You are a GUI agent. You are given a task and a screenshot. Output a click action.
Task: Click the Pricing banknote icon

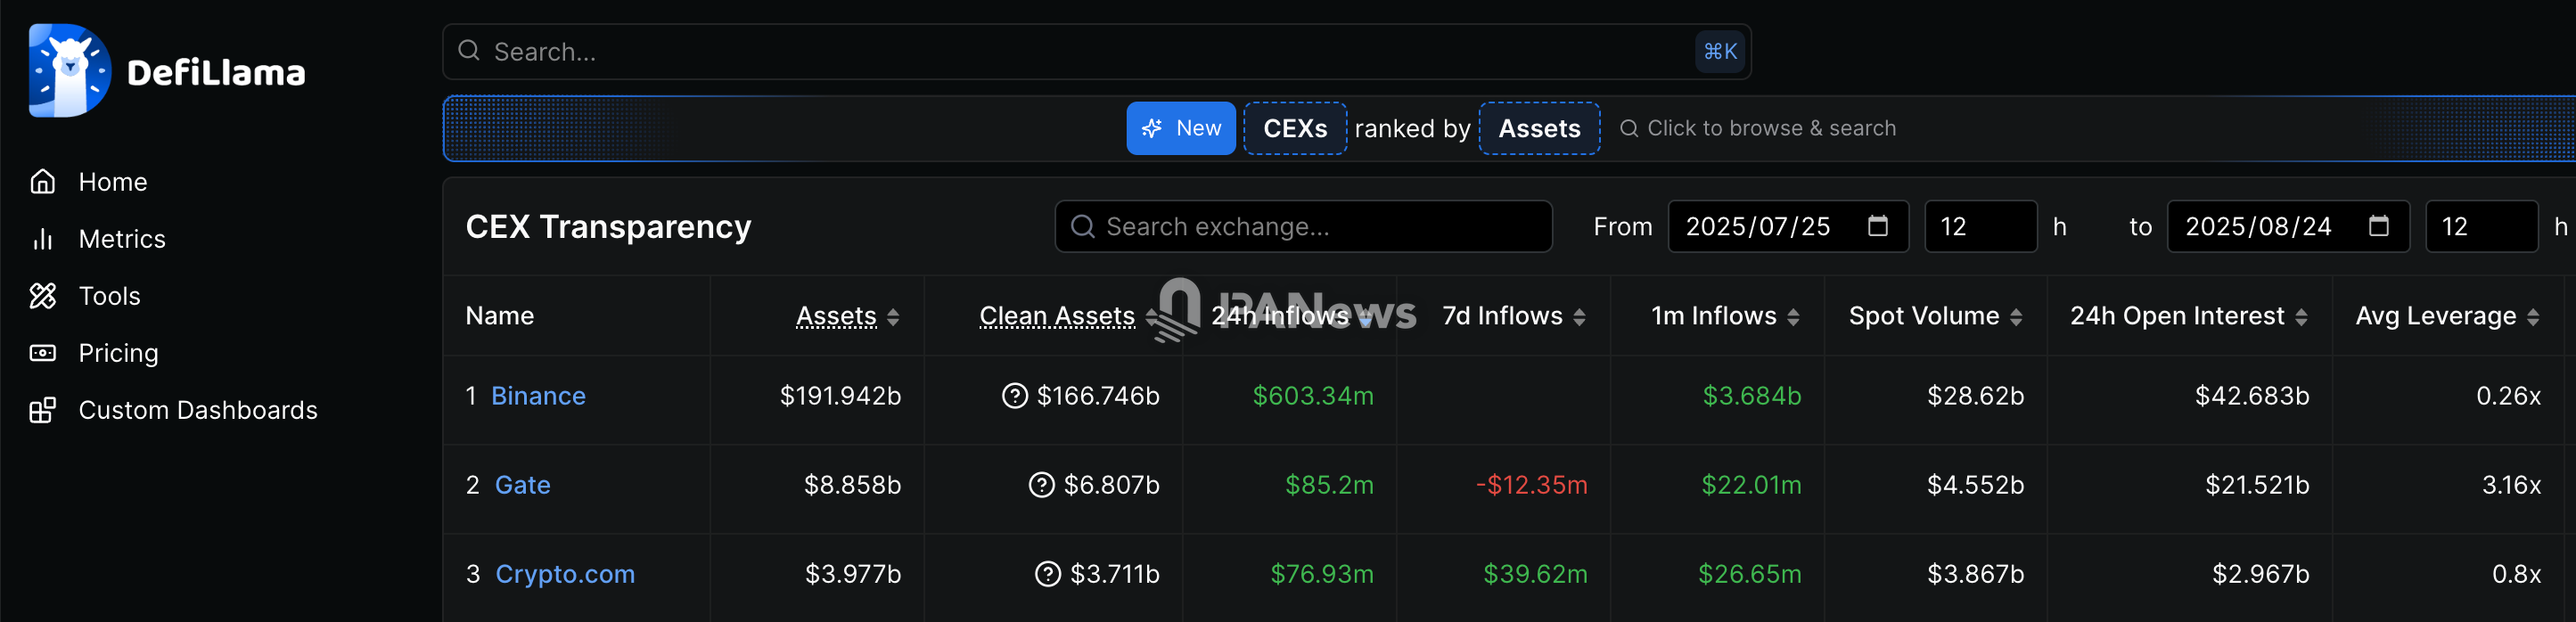click(42, 353)
